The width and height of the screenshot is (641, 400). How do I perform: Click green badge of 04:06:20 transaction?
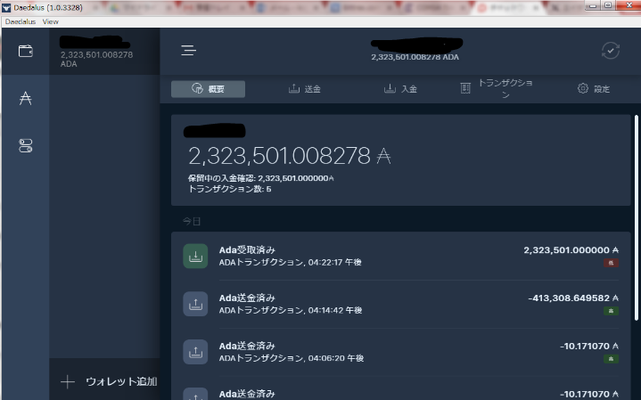612,359
